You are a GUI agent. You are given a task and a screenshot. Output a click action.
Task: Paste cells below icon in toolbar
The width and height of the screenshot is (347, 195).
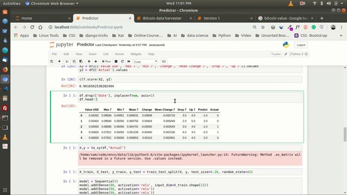click(x=81, y=61)
